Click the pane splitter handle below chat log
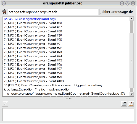Viewport: 137px width, 124px height. click(x=69, y=99)
